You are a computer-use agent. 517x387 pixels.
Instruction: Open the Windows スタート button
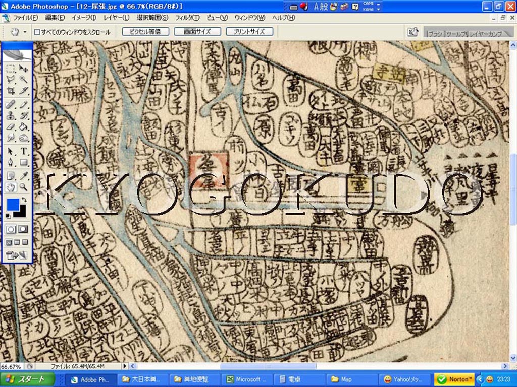[x=27, y=379]
